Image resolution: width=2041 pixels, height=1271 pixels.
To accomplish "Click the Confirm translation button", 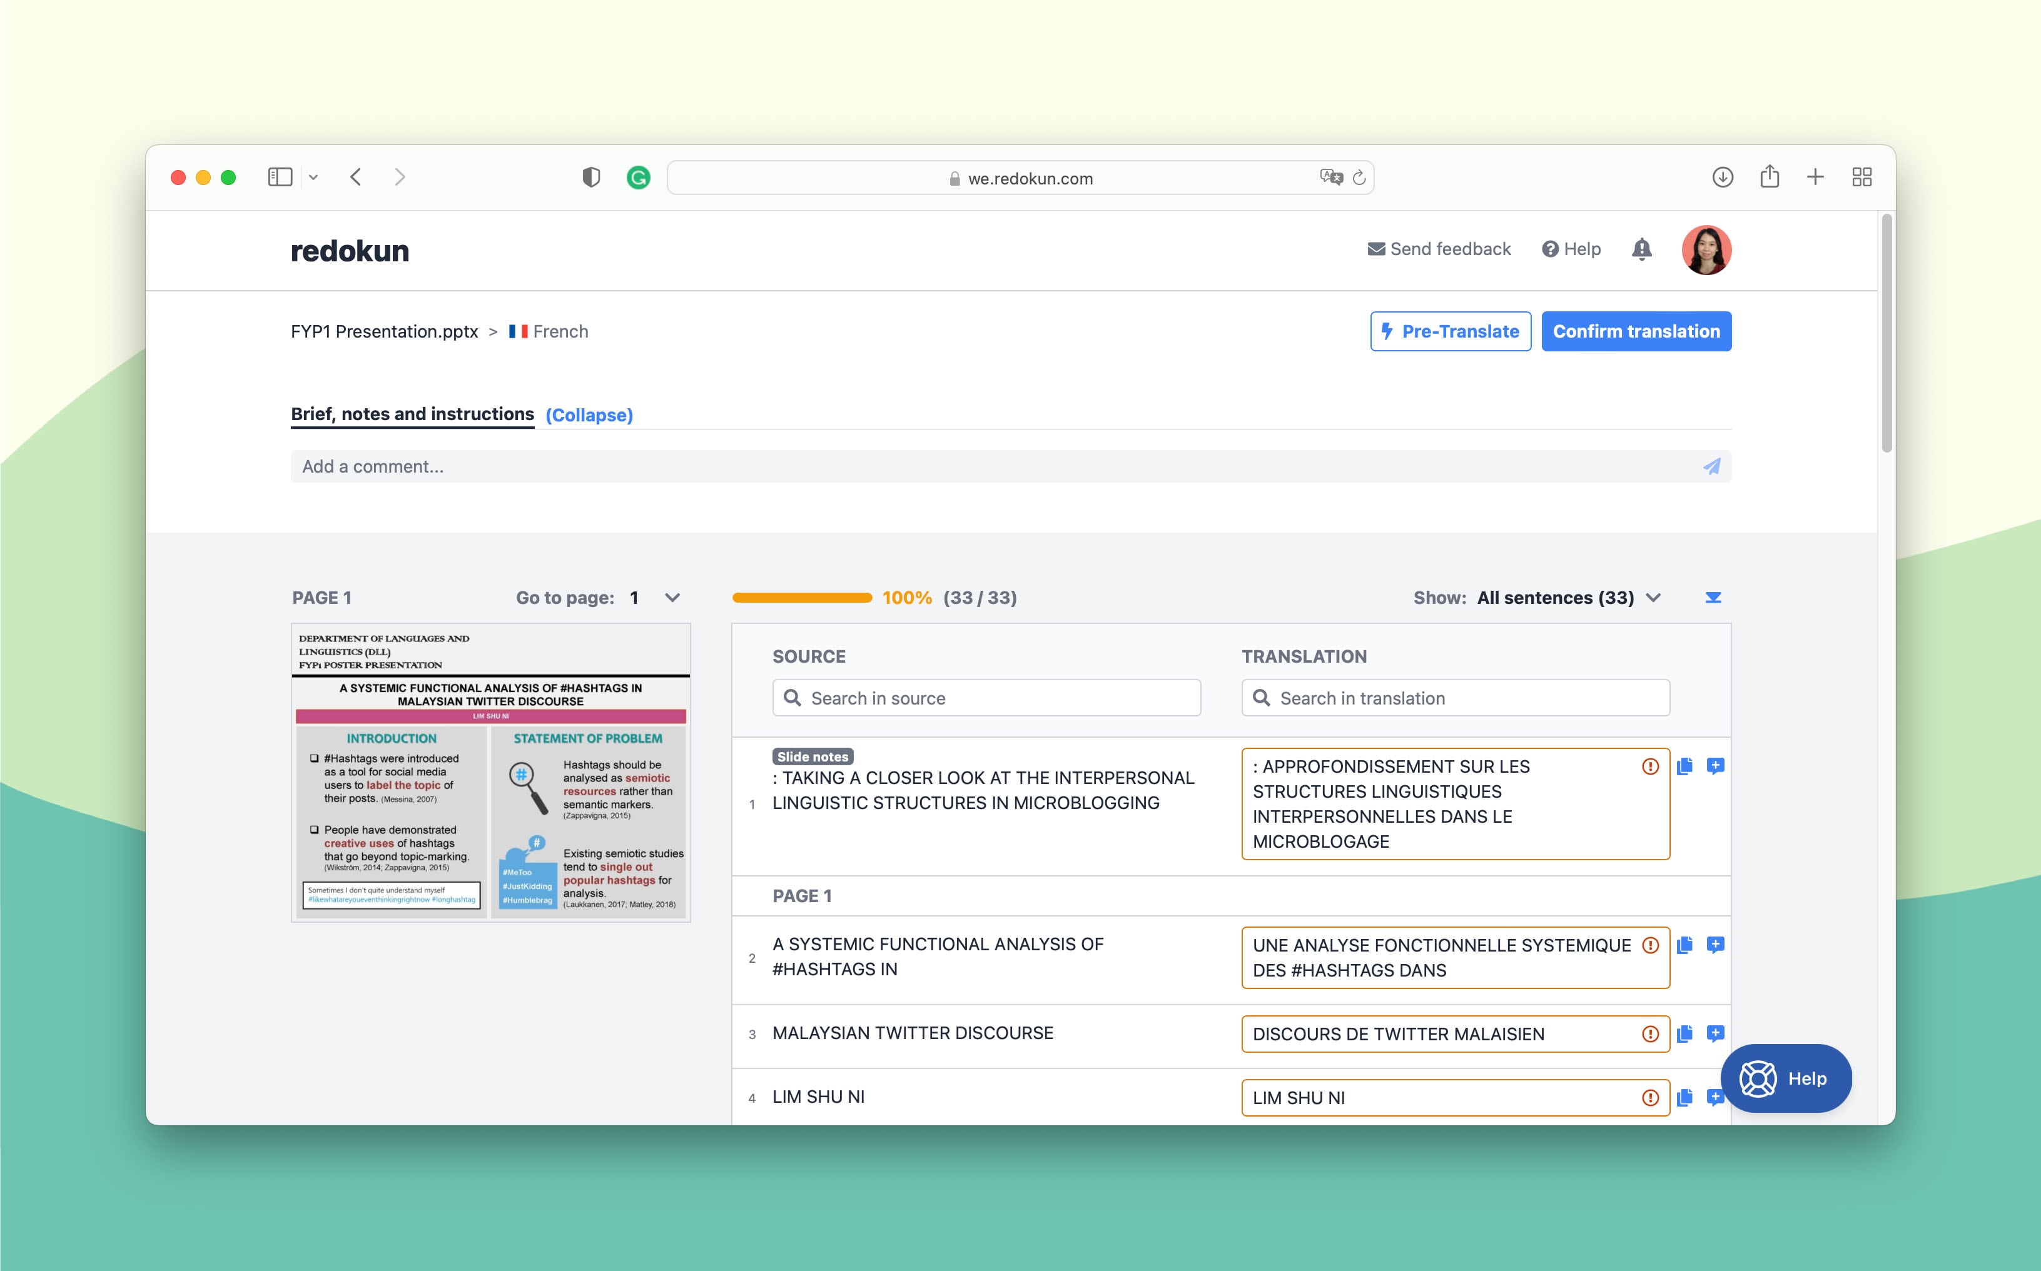I will pos(1636,329).
